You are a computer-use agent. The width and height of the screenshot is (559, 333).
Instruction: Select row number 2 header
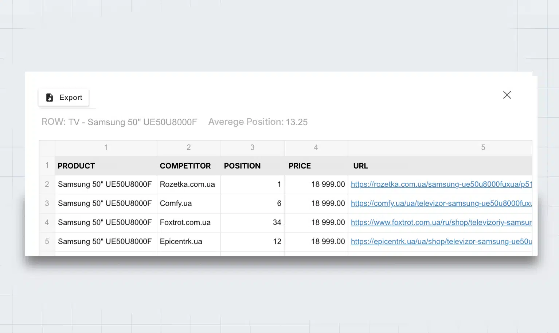tap(47, 185)
